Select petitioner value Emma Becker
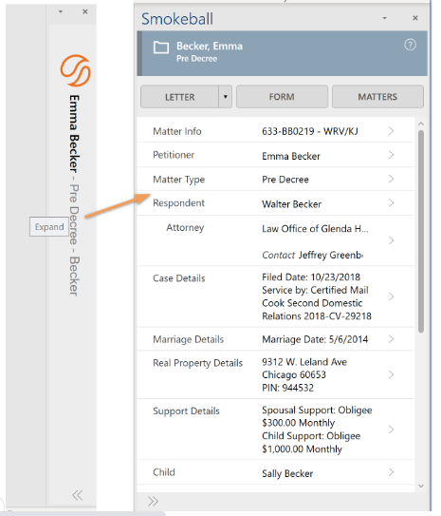Screen dimensions: 441x516 click(291, 156)
